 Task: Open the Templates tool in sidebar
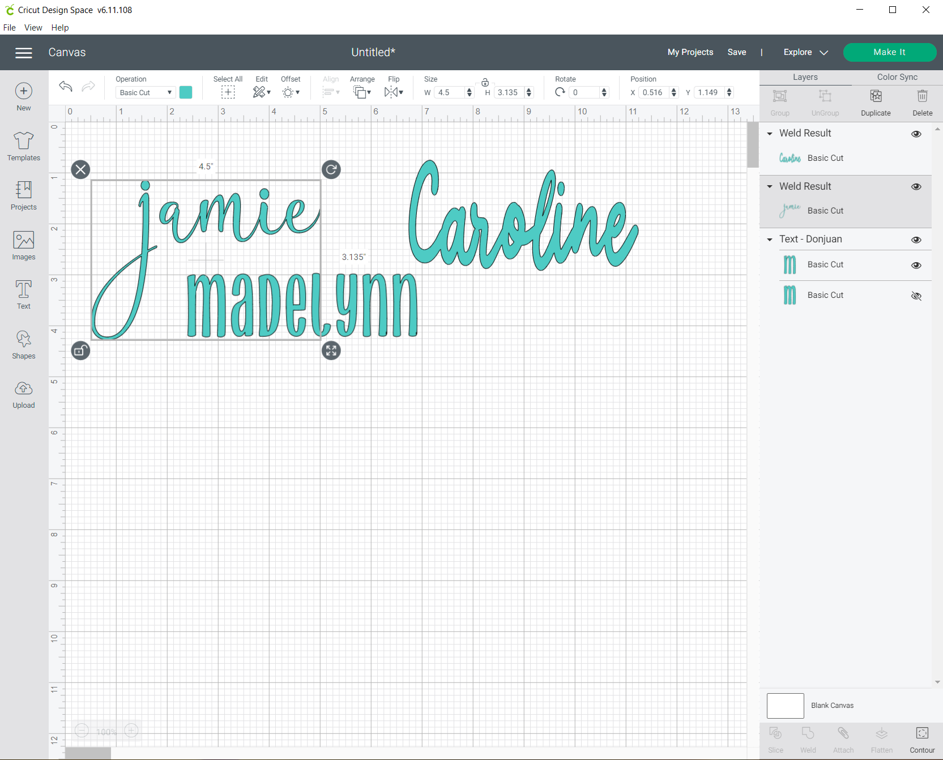pos(24,146)
